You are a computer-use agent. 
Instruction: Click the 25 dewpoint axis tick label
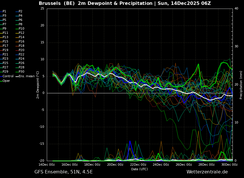42,9
